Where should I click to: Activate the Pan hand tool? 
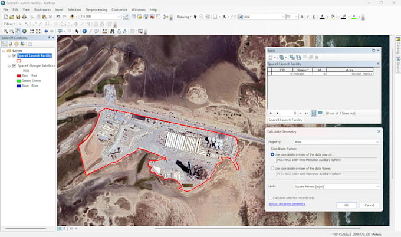[x=18, y=31]
